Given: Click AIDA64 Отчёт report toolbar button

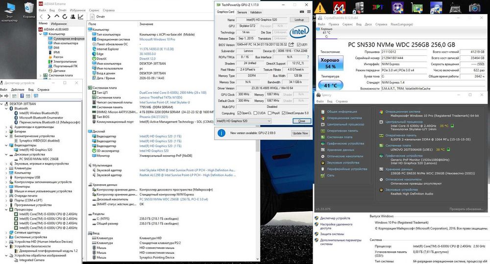Looking at the screenshot, I should [x=98, y=17].
